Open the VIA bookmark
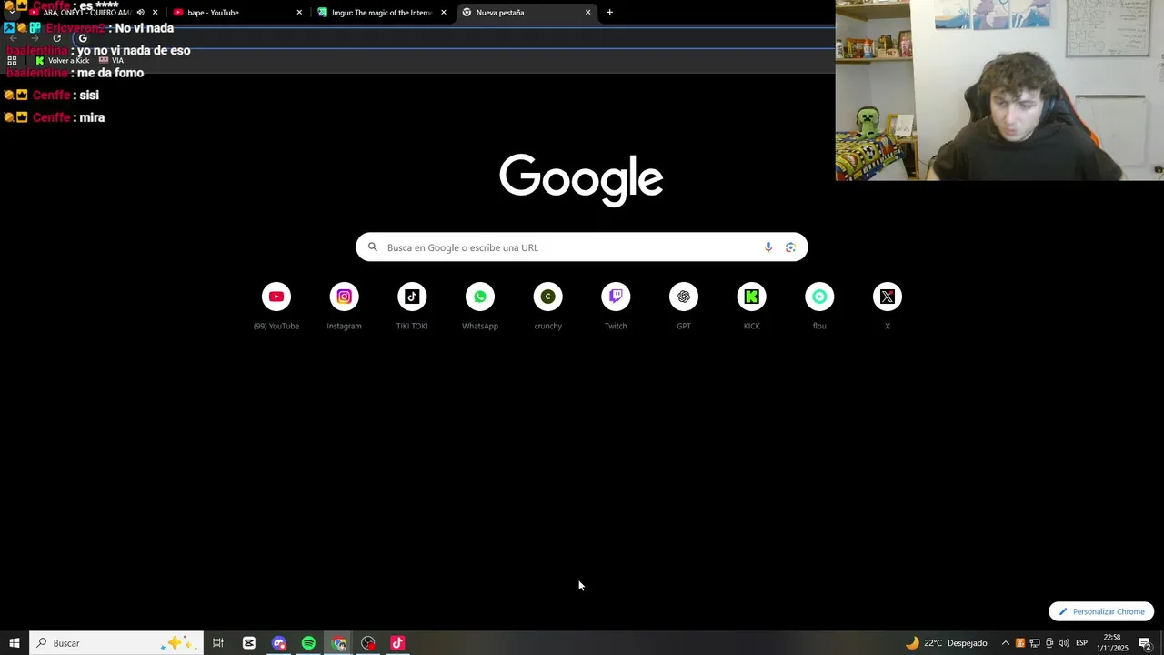Viewport: 1164px width, 655px height. pos(111,61)
